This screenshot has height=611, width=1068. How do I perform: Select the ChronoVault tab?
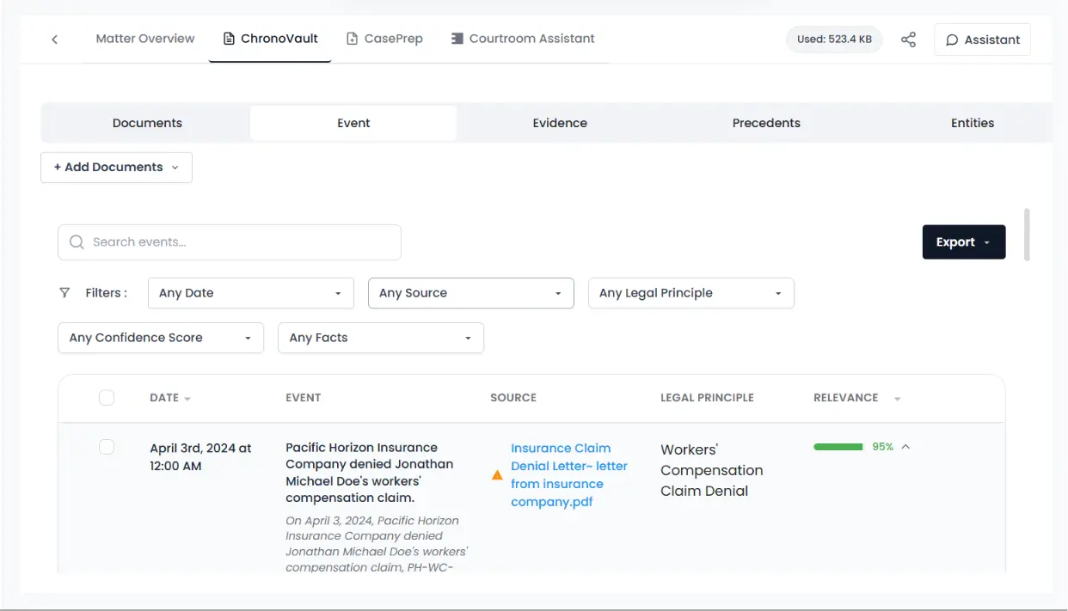[x=270, y=39]
